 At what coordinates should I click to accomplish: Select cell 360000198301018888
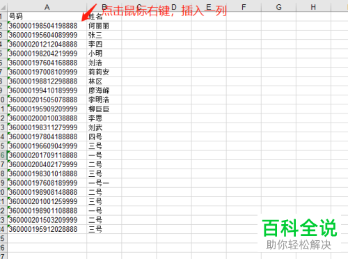(x=47, y=174)
